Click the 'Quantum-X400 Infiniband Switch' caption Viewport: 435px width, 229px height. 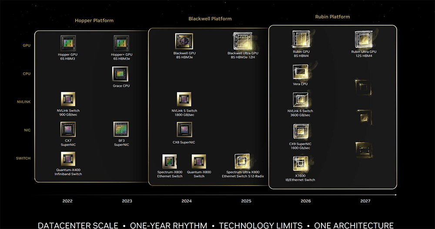68,172
